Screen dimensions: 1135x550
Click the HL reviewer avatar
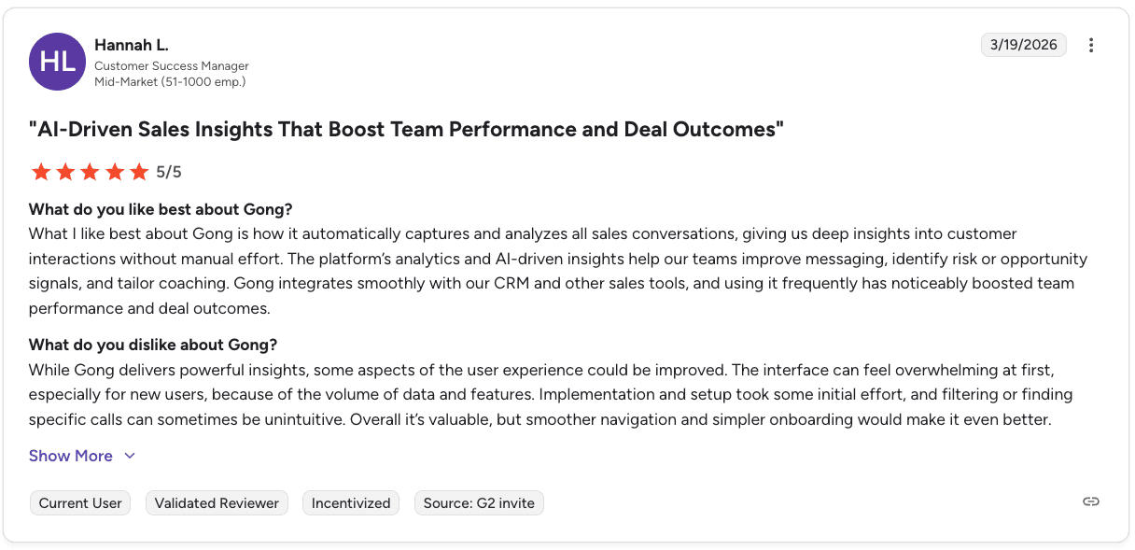click(58, 62)
